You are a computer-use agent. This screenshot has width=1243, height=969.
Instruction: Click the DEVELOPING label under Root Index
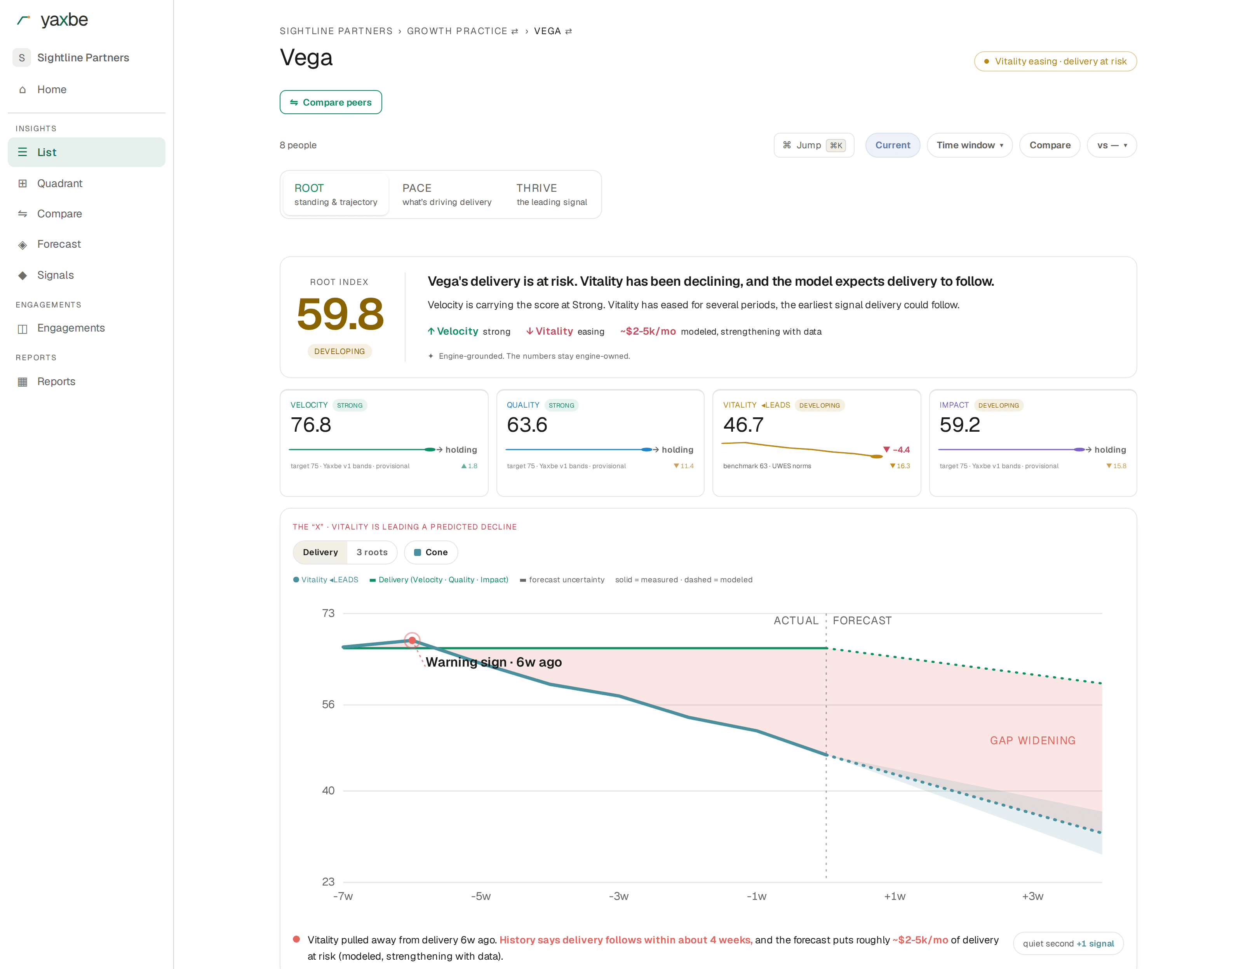340,351
